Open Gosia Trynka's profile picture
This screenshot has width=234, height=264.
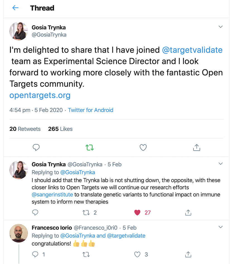coord(18,31)
